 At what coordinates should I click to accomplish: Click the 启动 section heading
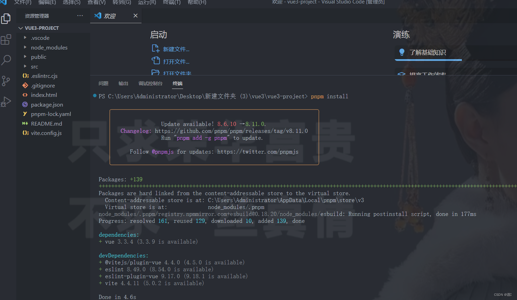point(158,35)
